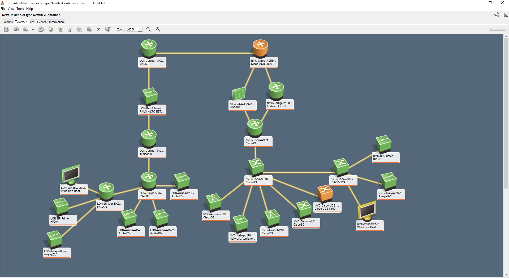
Task: Select the NYC-CISCO-ASA firewall icon
Action: tap(239, 94)
